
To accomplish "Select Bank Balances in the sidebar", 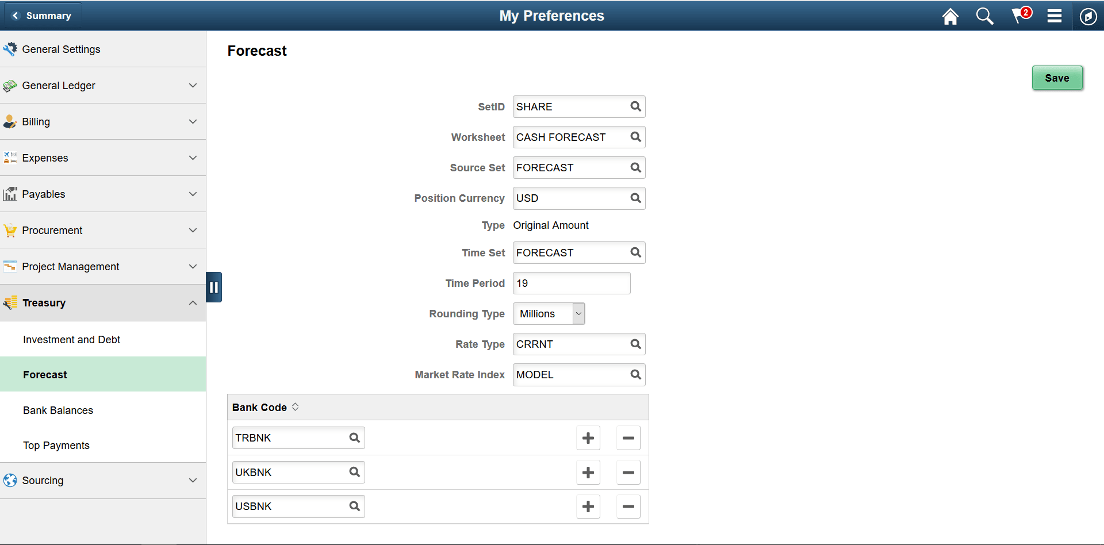I will point(57,410).
